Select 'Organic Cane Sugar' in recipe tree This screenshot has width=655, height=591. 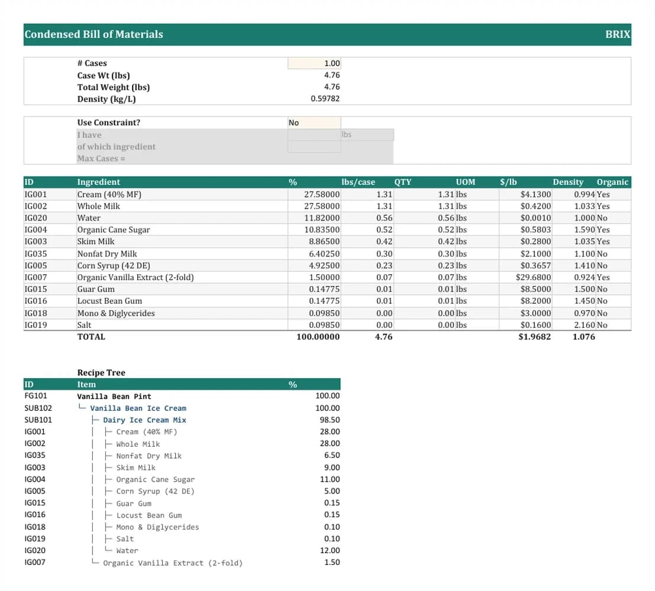(x=156, y=479)
